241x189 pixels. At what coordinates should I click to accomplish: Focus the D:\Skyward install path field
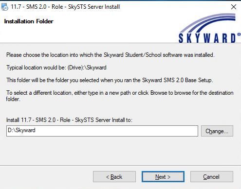pyautogui.click(x=102, y=131)
